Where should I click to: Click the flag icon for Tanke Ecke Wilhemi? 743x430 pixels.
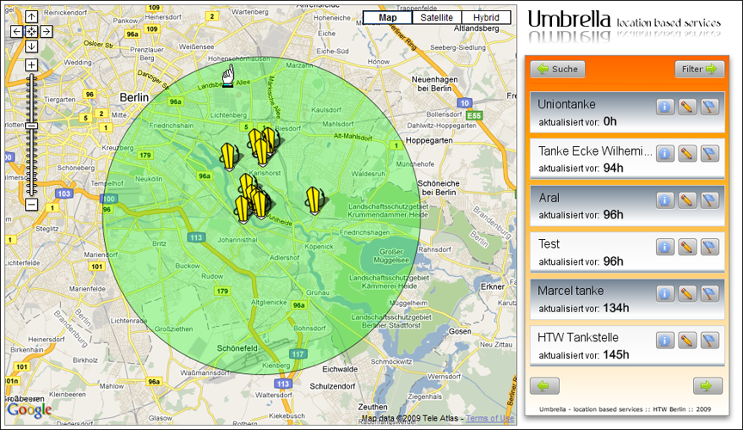click(x=709, y=154)
